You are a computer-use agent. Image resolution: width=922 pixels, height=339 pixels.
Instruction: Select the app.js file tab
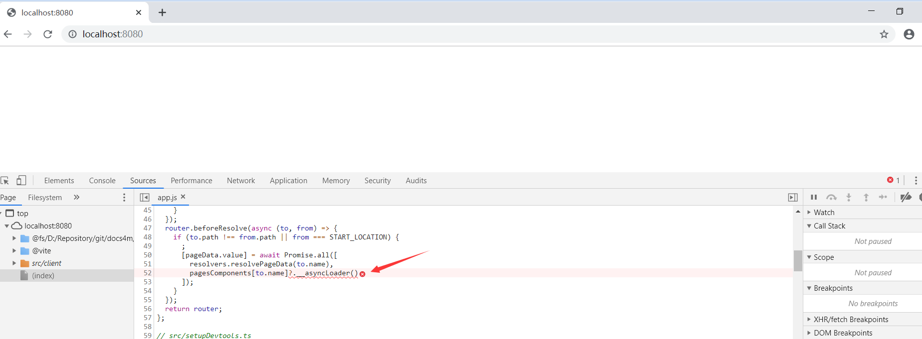pos(167,198)
